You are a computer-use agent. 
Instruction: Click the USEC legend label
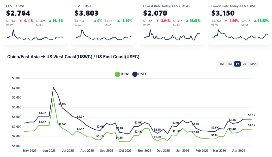tap(143, 74)
